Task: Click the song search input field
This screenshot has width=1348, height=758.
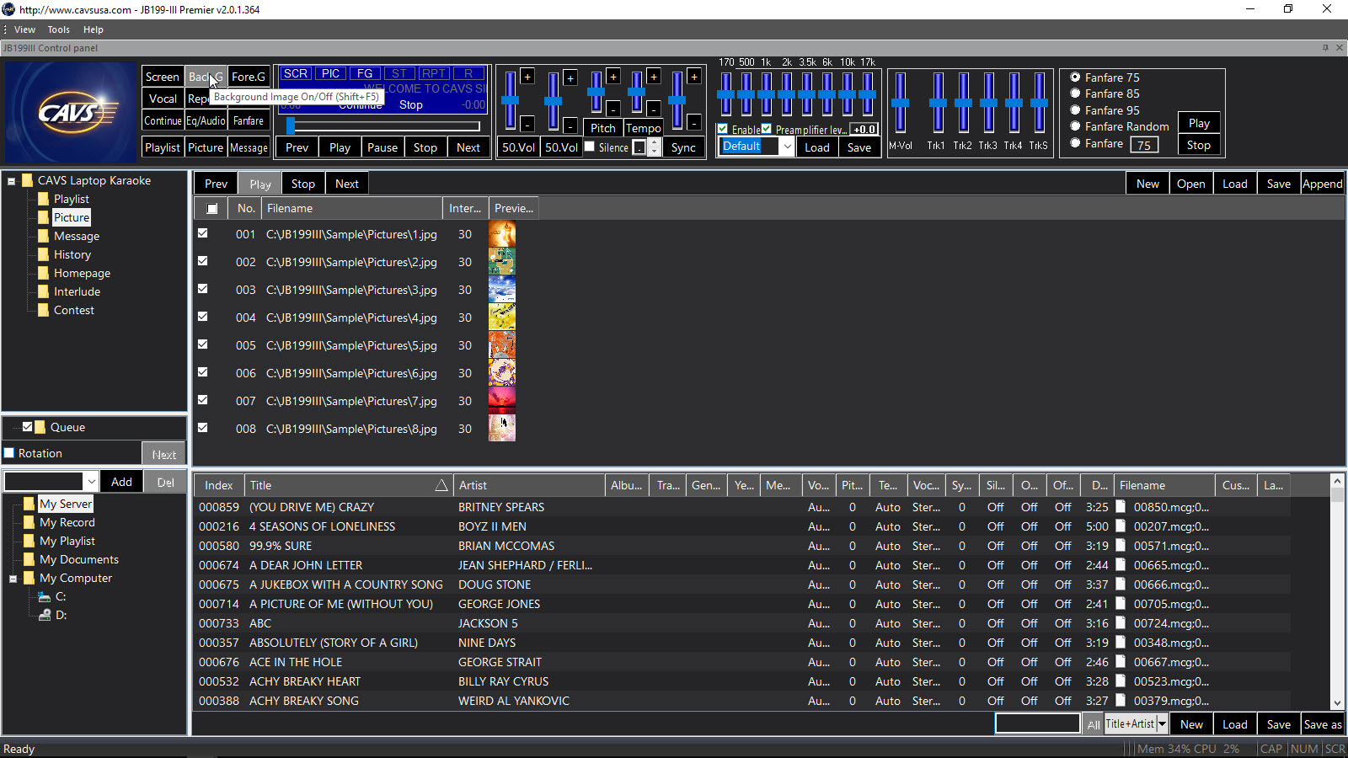Action: coord(1037,723)
